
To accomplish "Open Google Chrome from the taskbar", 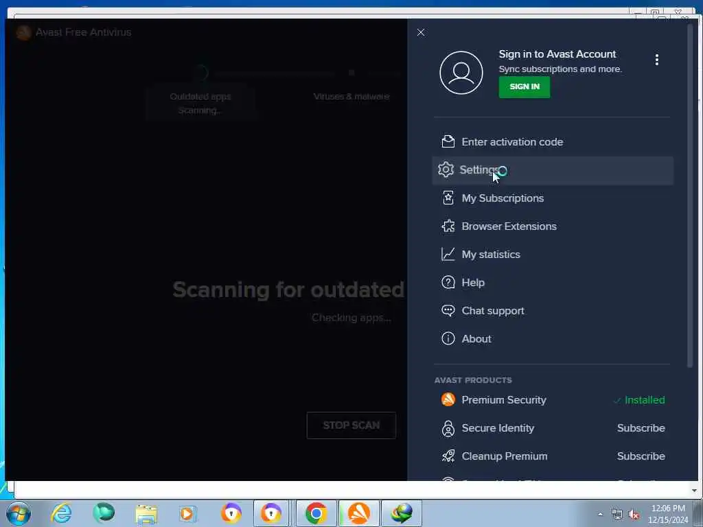I will (x=316, y=513).
